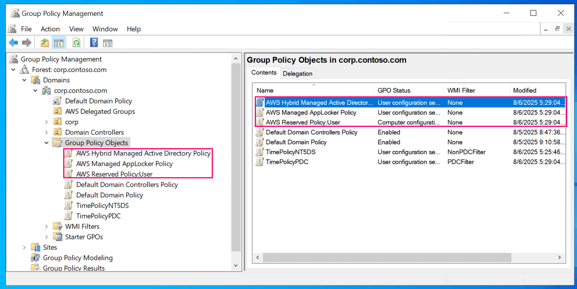
Task: Restore the inner MDI child window
Action: point(557,29)
